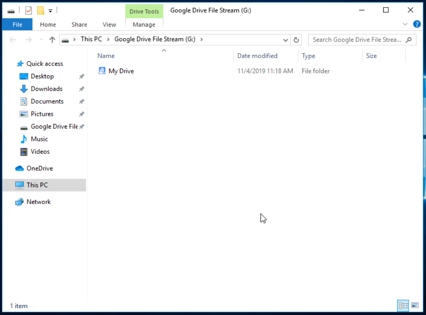426x315 pixels.
Task: Open Documents in Quick access
Action: tap(47, 101)
